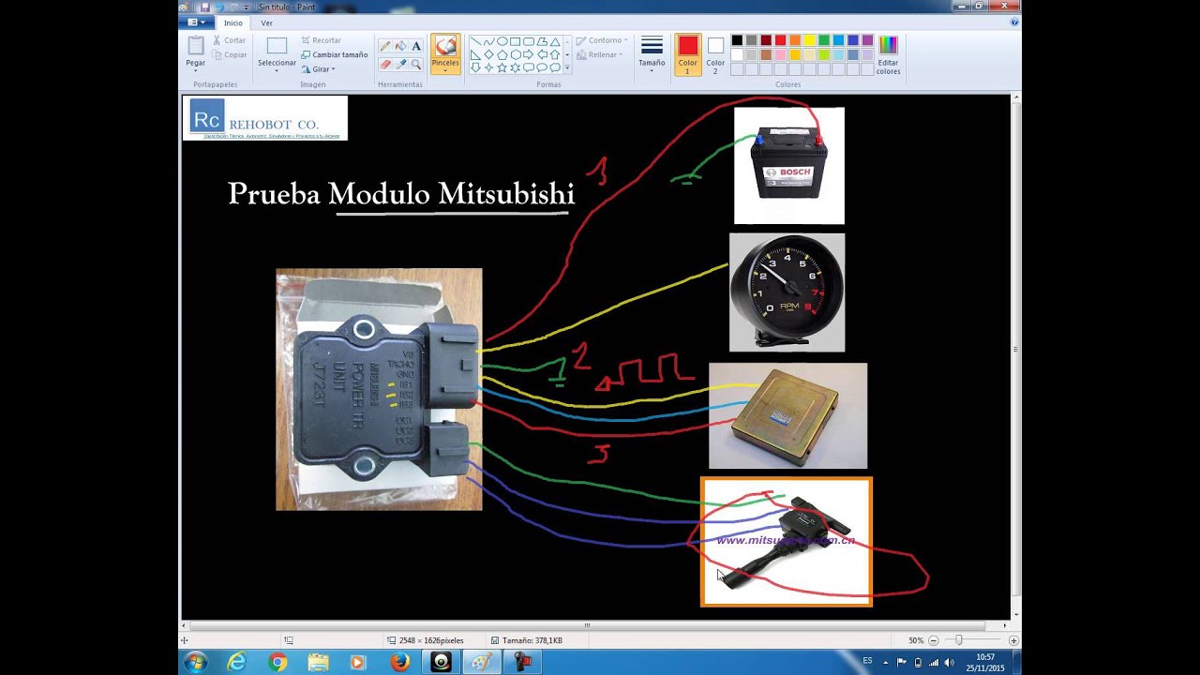1200x675 pixels.
Task: Open the Rellenar fill dropdown
Action: (602, 54)
